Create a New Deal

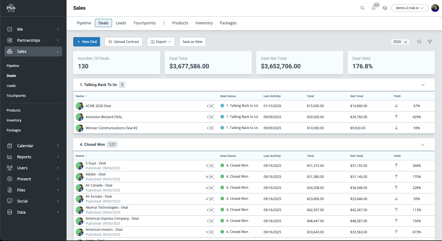click(87, 42)
